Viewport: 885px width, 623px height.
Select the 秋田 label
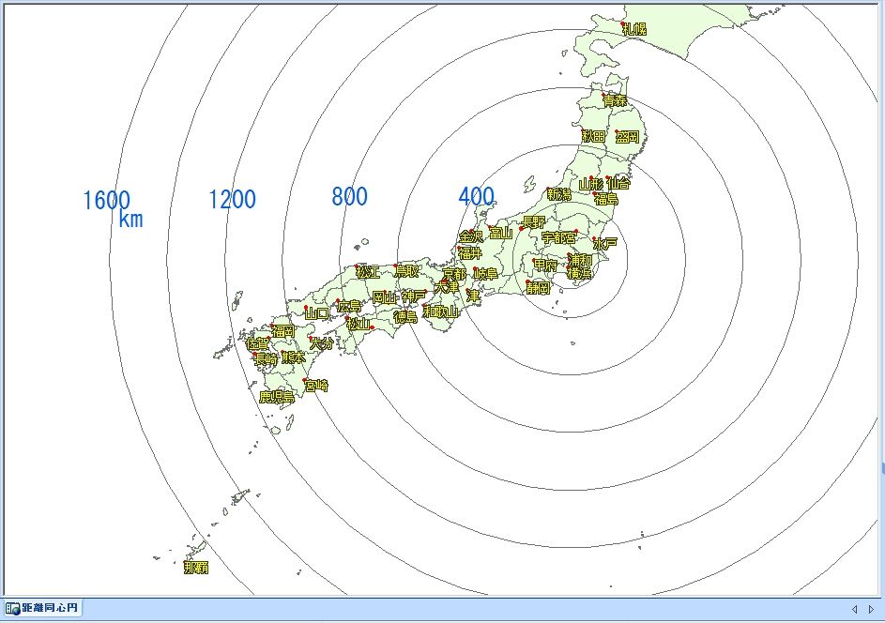pos(594,137)
